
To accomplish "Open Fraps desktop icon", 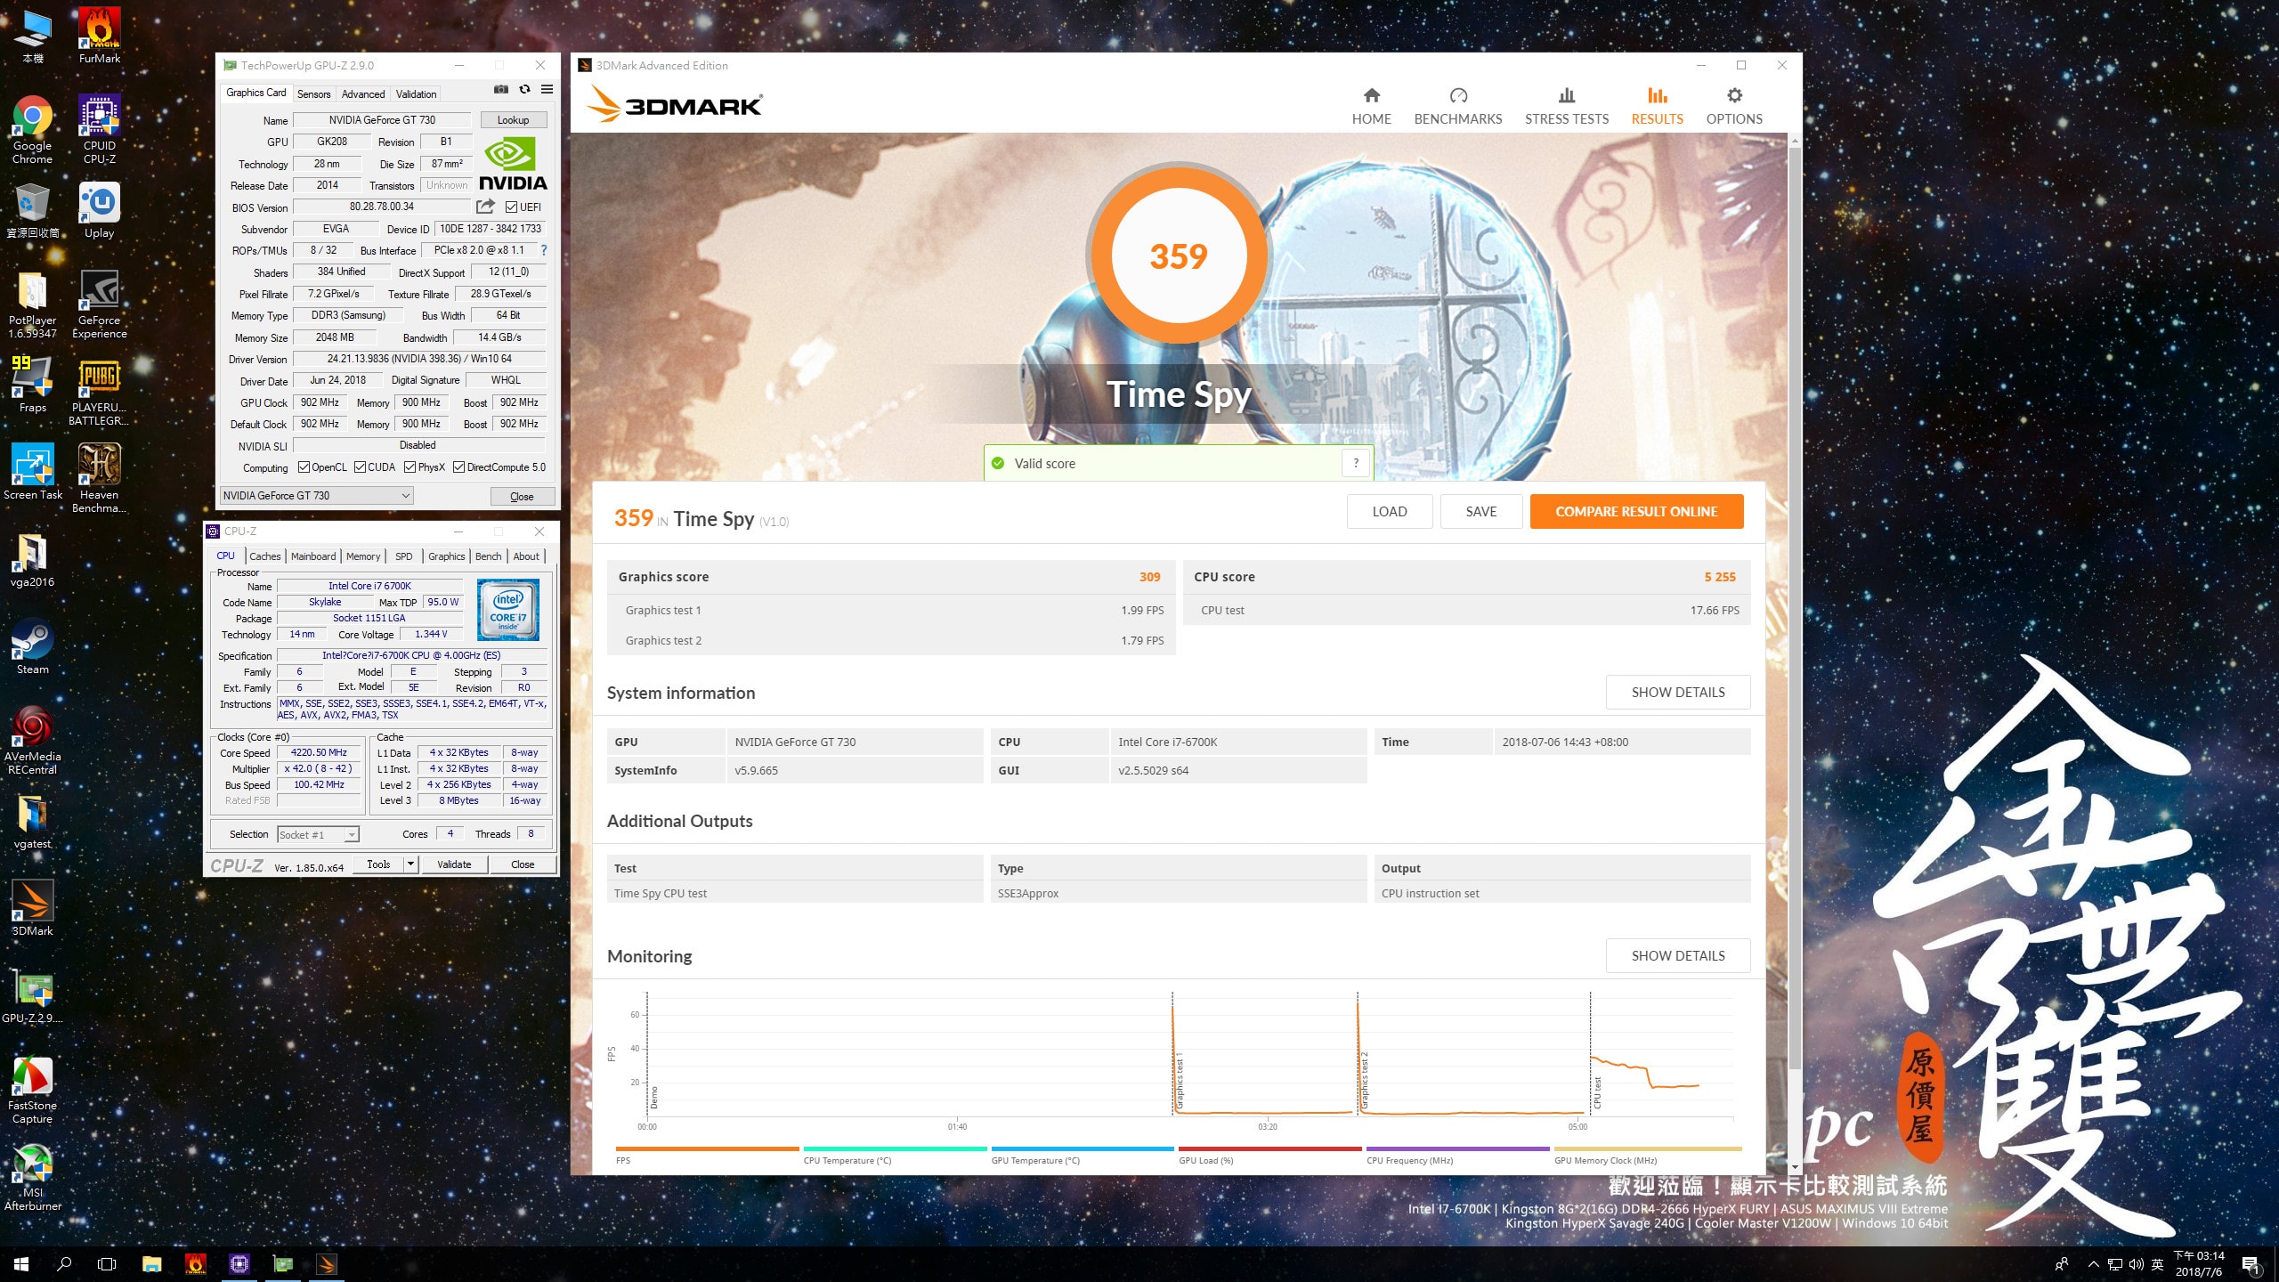I will coord(32,385).
